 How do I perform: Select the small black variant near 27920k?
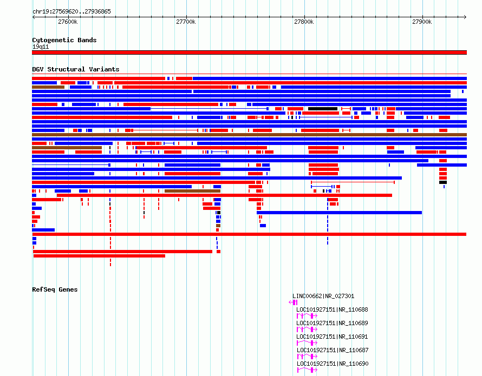[443, 182]
